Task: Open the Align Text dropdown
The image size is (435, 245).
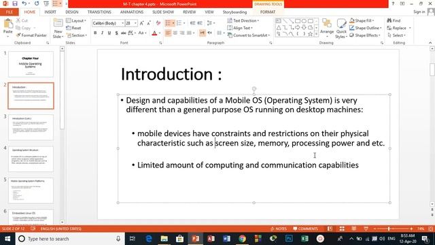Action: [x=240, y=28]
